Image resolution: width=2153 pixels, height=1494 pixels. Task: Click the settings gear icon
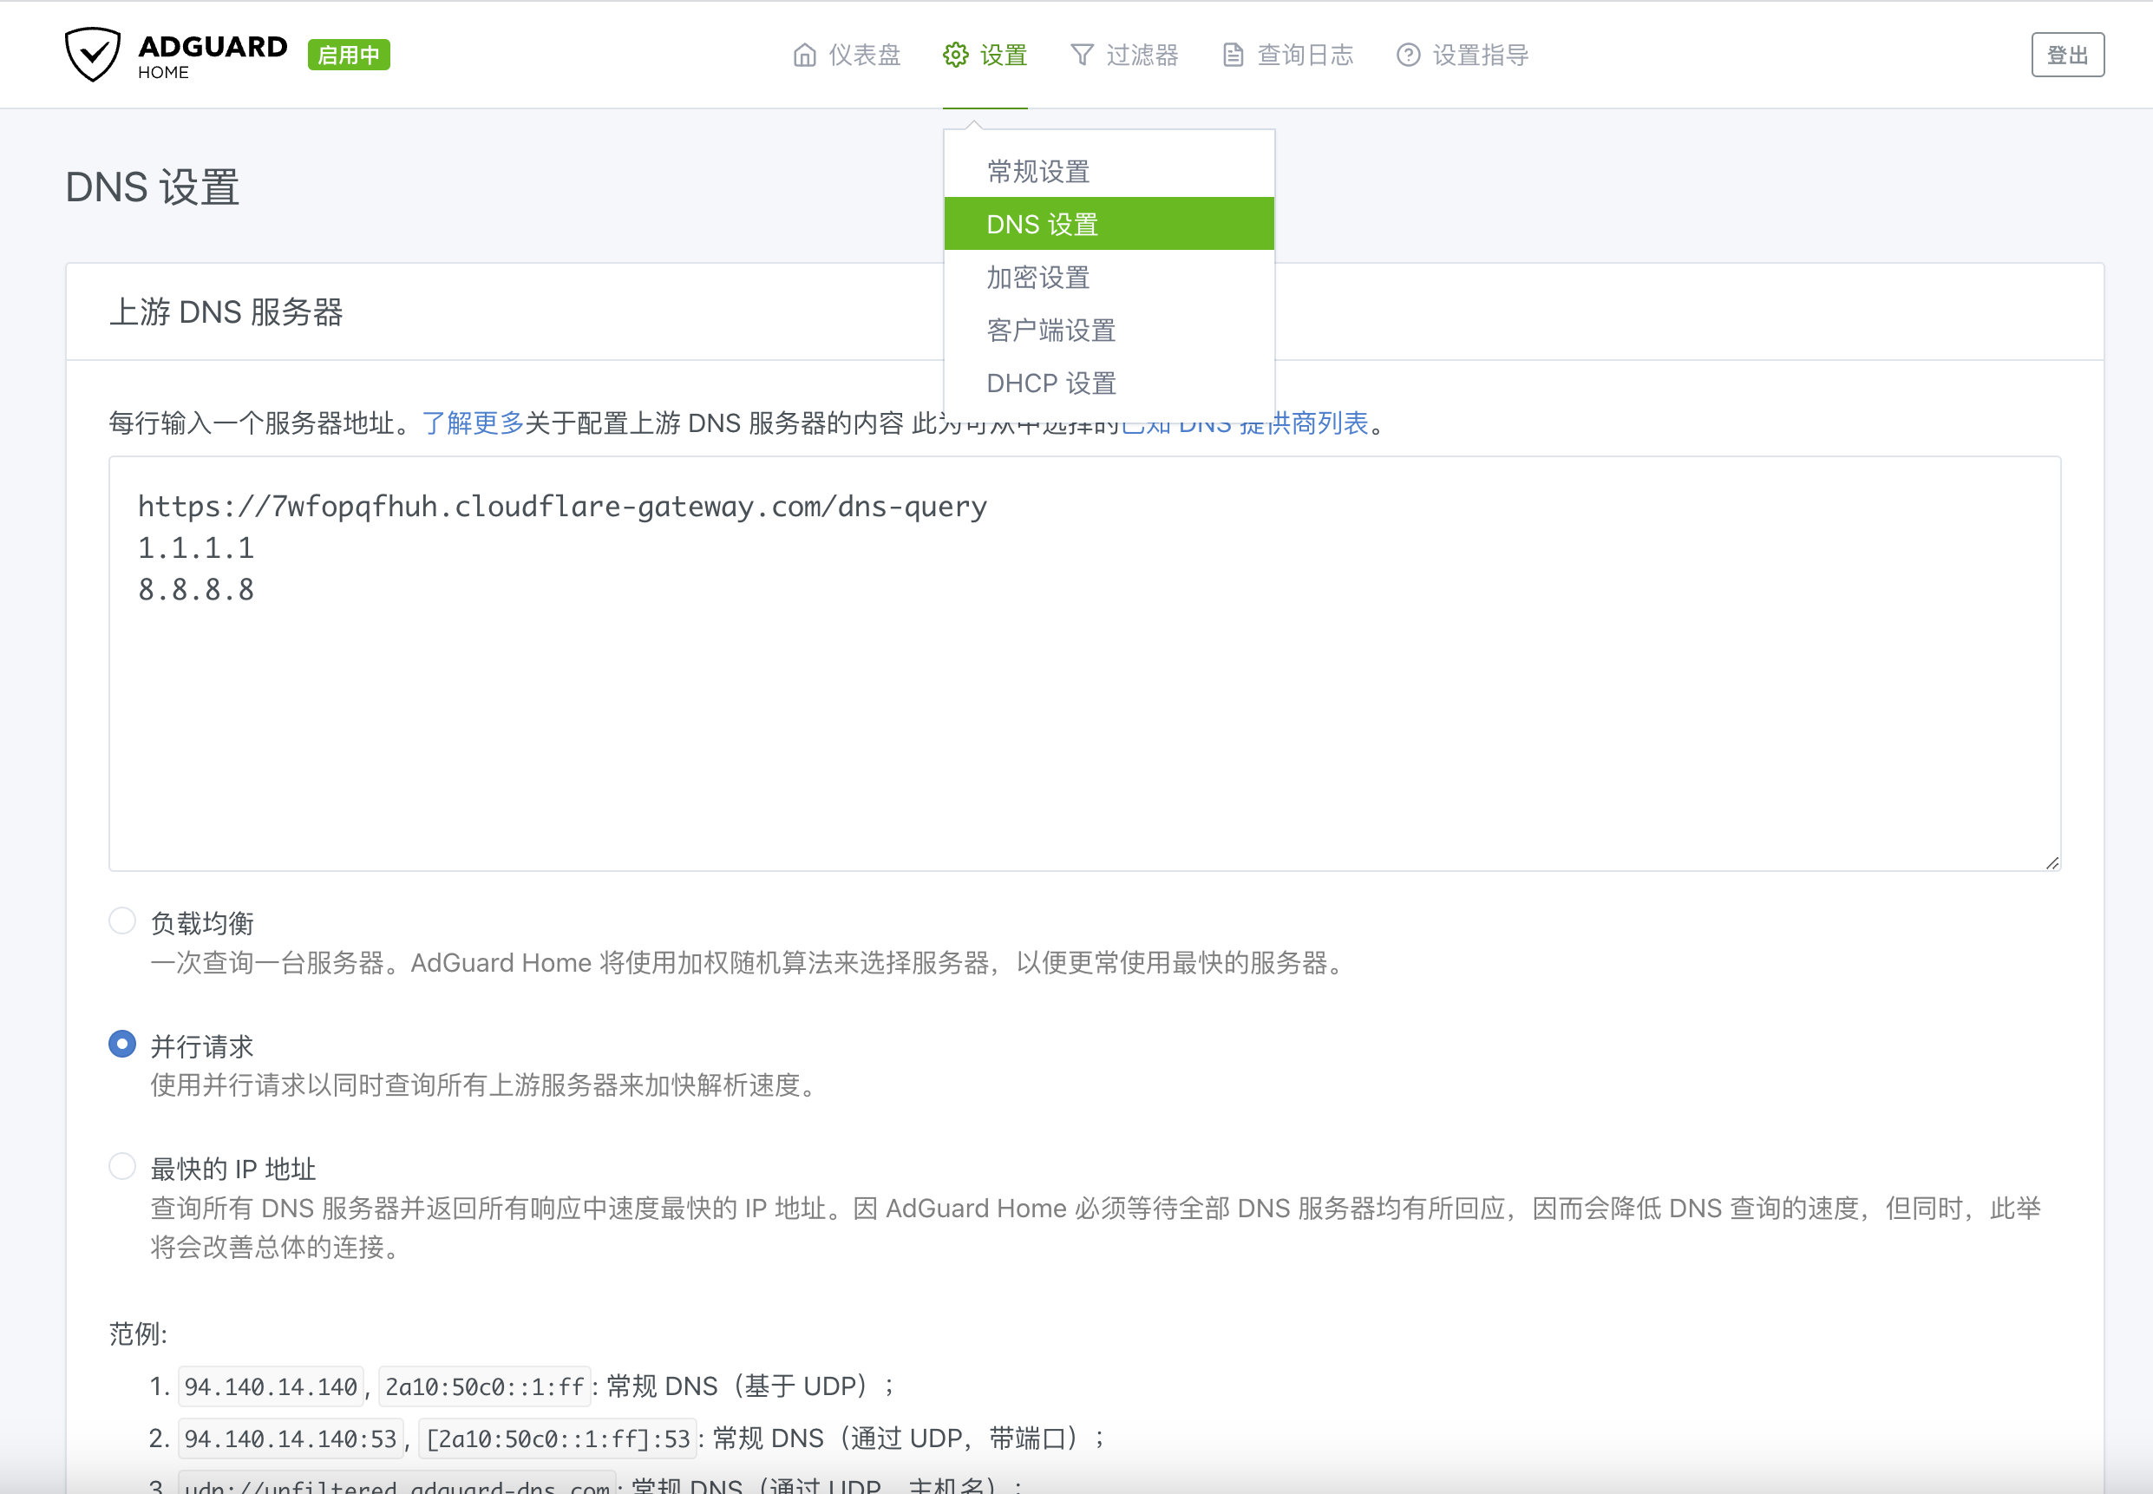tap(955, 56)
